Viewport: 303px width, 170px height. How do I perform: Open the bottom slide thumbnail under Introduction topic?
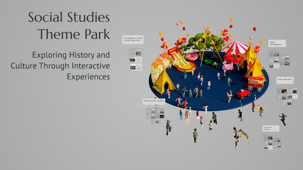tap(136, 67)
